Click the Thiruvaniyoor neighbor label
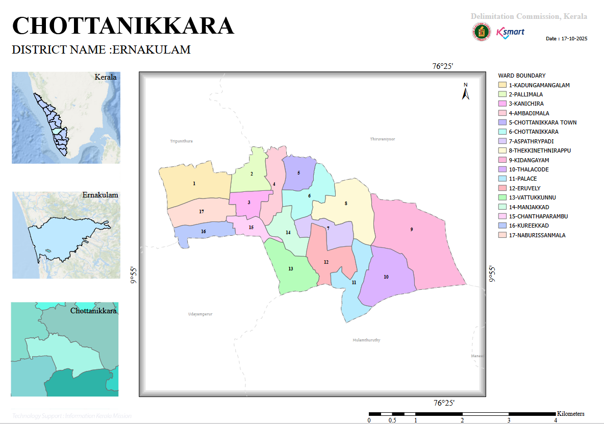 [383, 139]
